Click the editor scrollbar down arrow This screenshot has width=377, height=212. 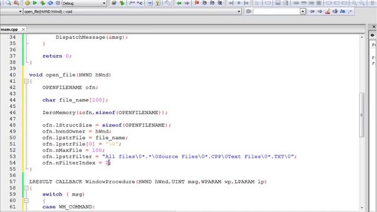pos(362,208)
